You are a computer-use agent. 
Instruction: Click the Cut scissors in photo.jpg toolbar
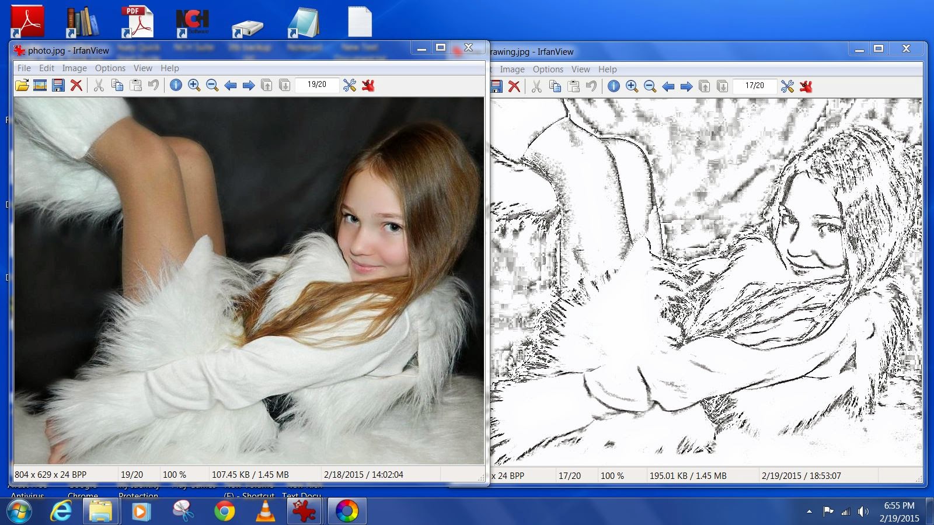99,86
